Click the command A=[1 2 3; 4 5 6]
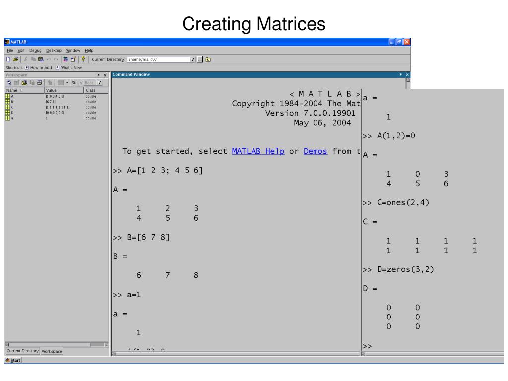 (165, 171)
